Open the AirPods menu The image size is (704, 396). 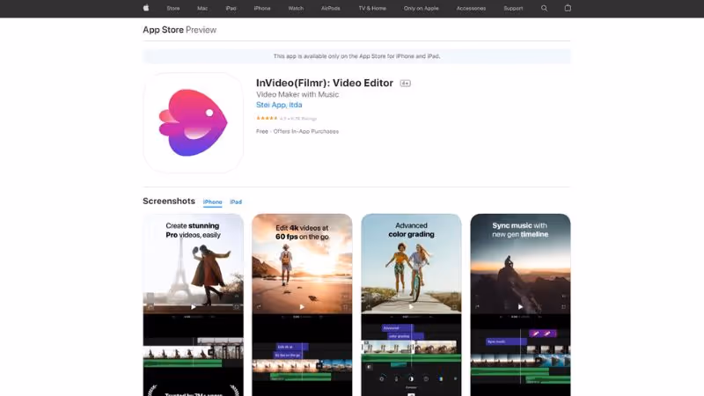pos(331,8)
